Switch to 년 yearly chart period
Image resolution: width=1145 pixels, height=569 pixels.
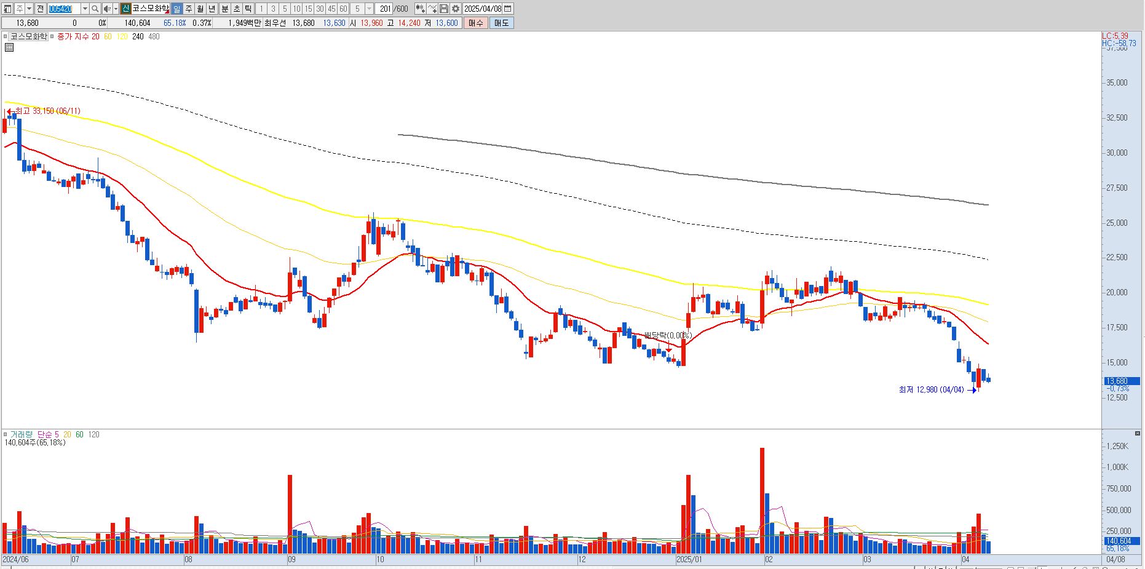pyautogui.click(x=212, y=9)
